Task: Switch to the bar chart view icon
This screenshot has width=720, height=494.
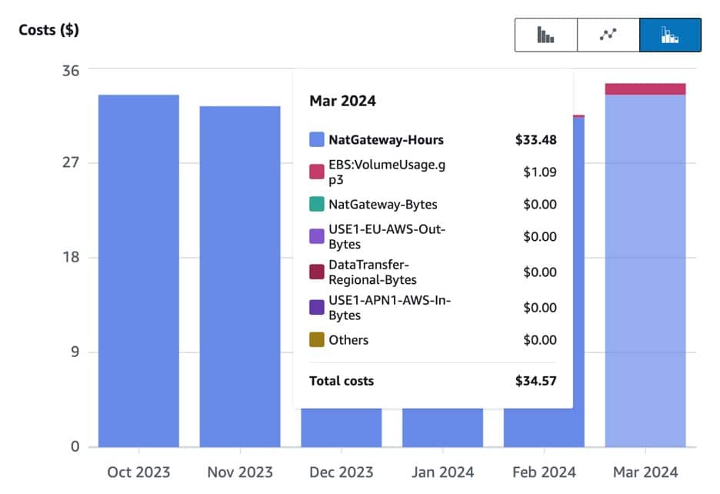Action: (545, 35)
